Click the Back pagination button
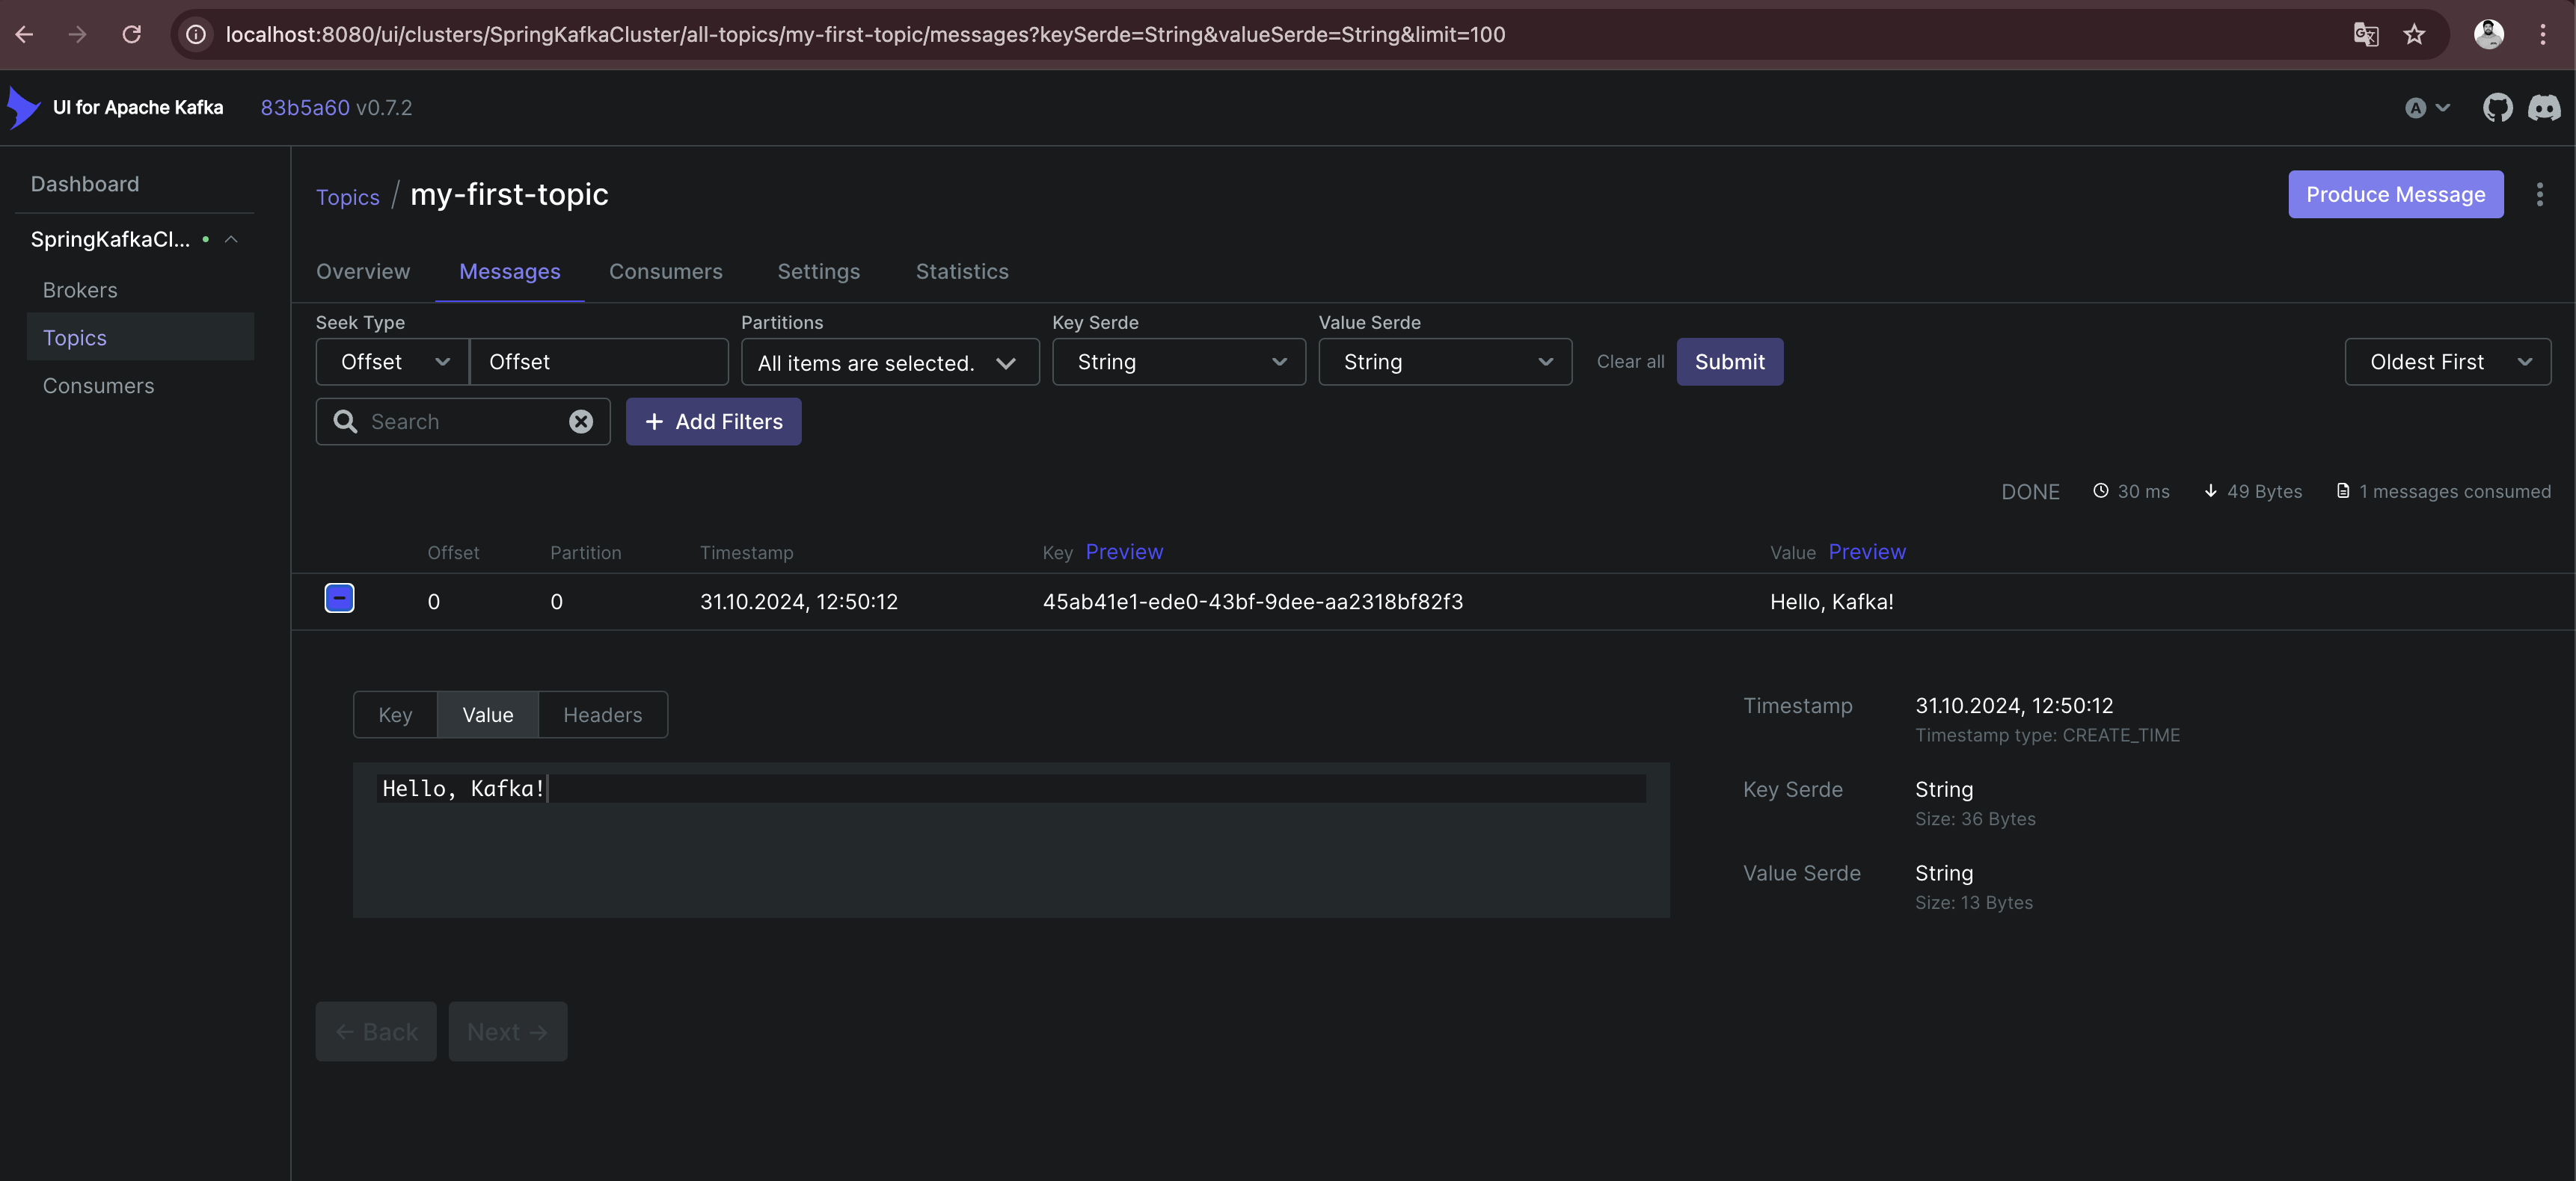The height and width of the screenshot is (1181, 2576). tap(376, 1032)
